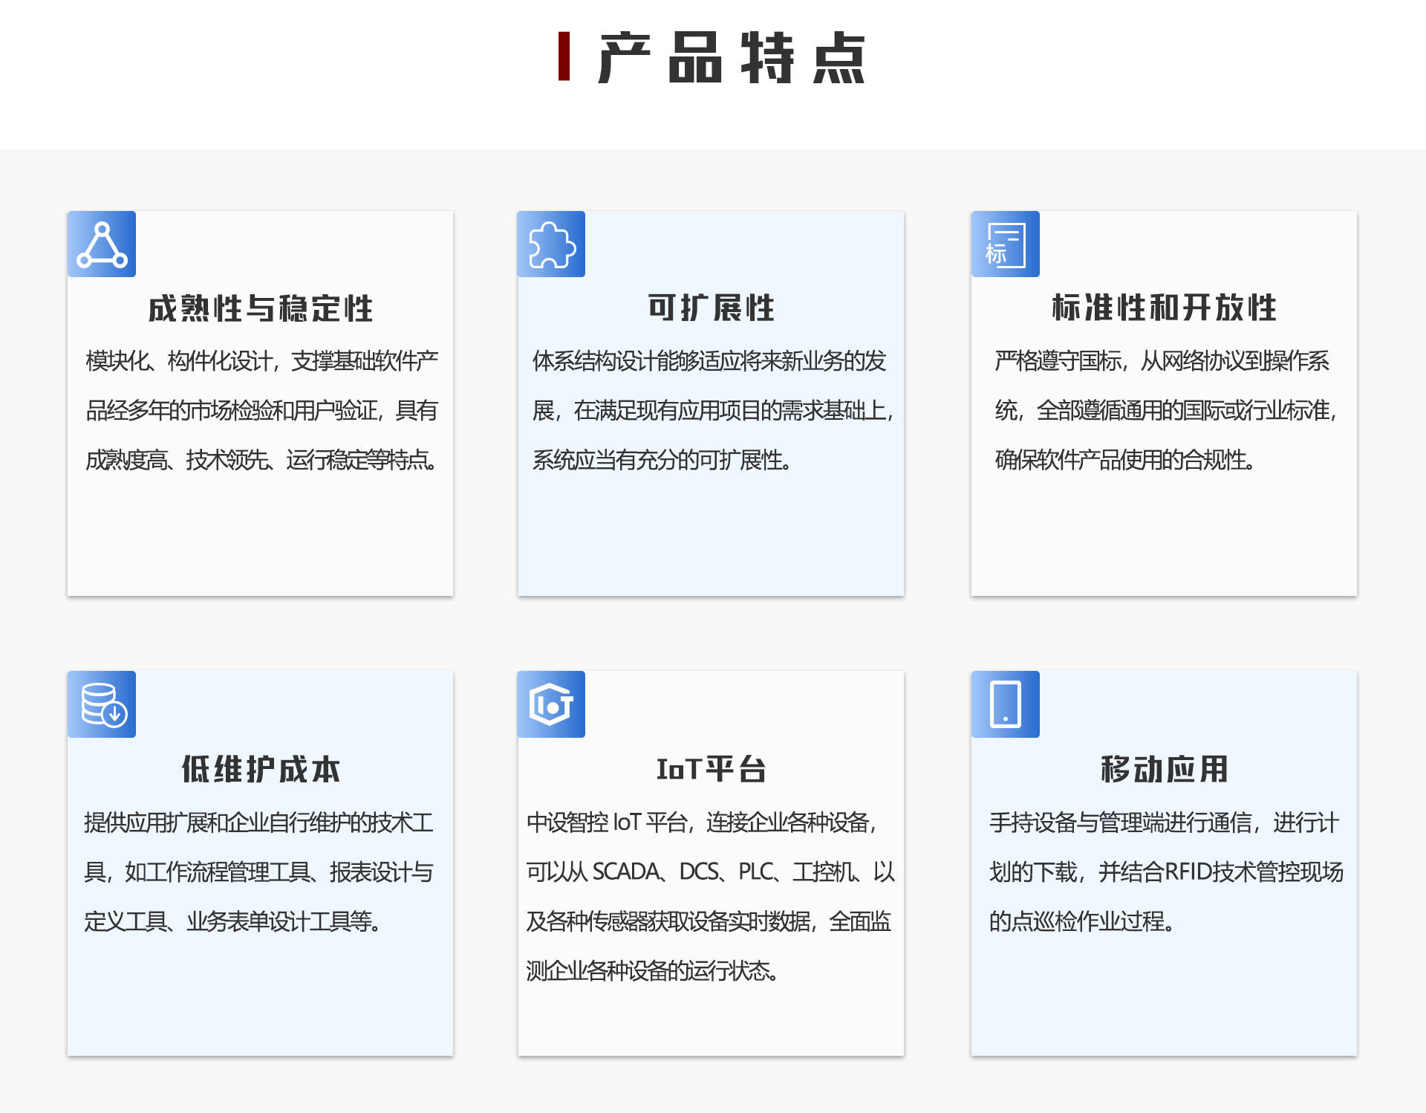Click the text 提供应用扩展和企业自行维护的技术工
This screenshot has width=1426, height=1113.
pyautogui.click(x=258, y=822)
